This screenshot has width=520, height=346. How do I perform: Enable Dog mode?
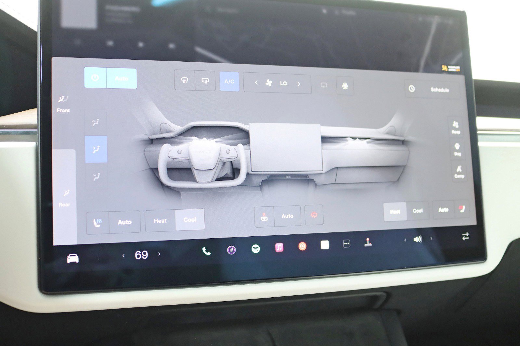click(457, 149)
